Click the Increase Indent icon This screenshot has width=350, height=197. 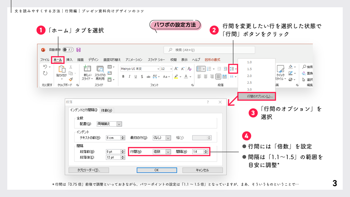pyautogui.click(x=225, y=69)
